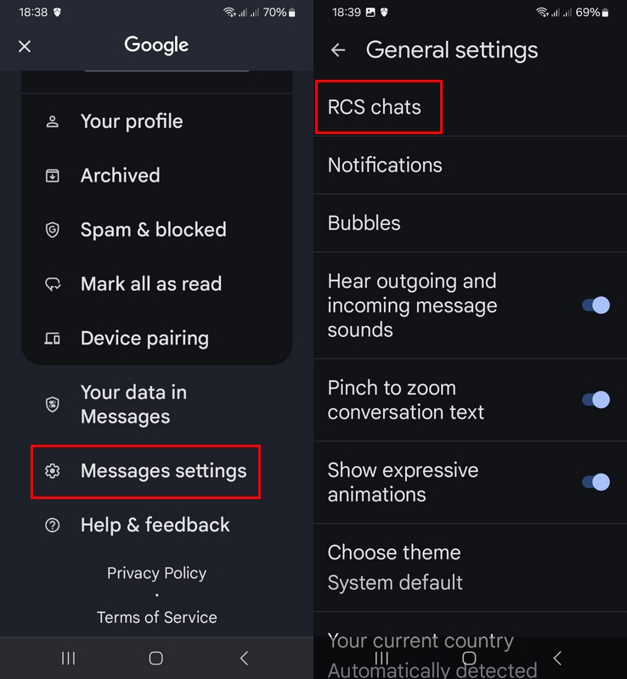Open the RCS chats settings
This screenshot has height=679, width=627.
tap(470, 107)
